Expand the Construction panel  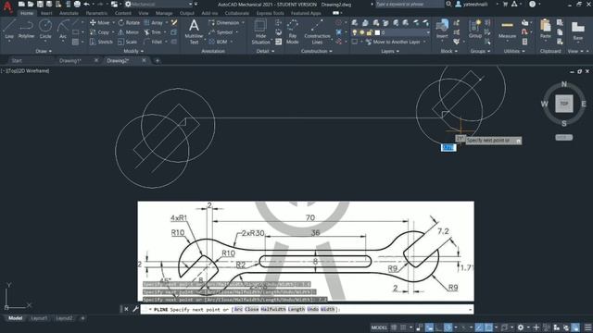(x=317, y=51)
